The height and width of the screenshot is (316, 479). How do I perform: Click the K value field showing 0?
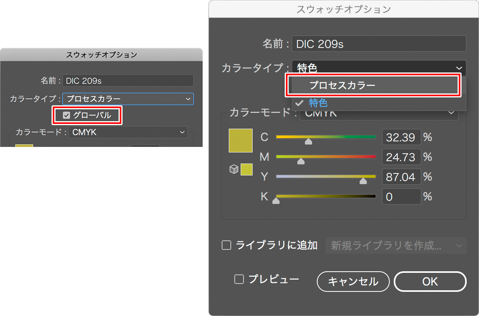point(401,196)
